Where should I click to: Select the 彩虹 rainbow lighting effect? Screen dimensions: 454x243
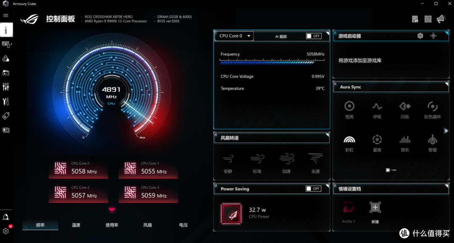(x=349, y=143)
